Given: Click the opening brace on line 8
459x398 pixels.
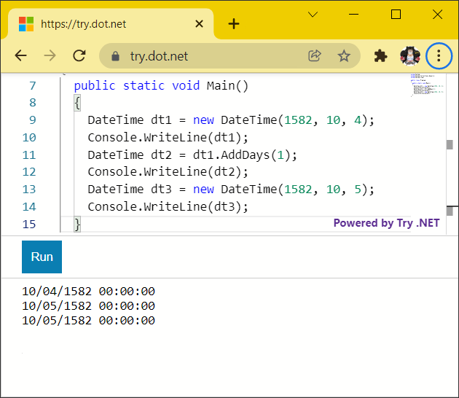Looking at the screenshot, I should tap(77, 103).
